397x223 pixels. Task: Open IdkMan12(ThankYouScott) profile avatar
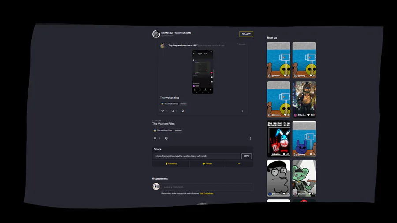[156, 33]
